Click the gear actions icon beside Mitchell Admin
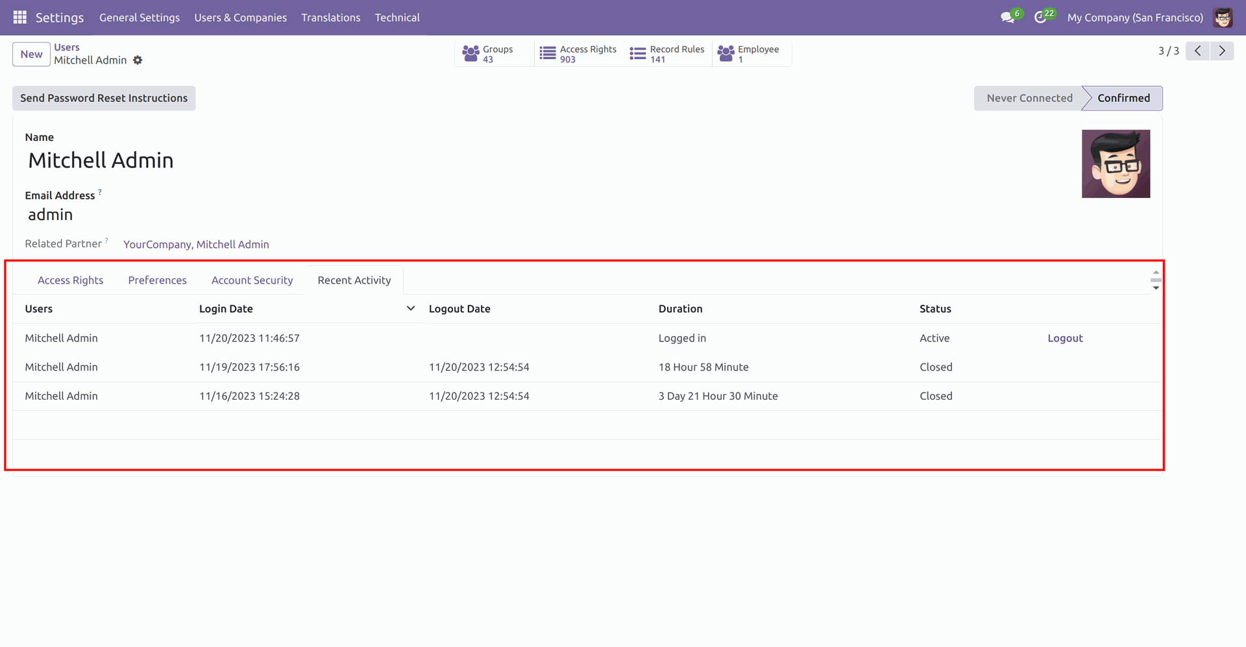The image size is (1246, 647). click(x=138, y=60)
